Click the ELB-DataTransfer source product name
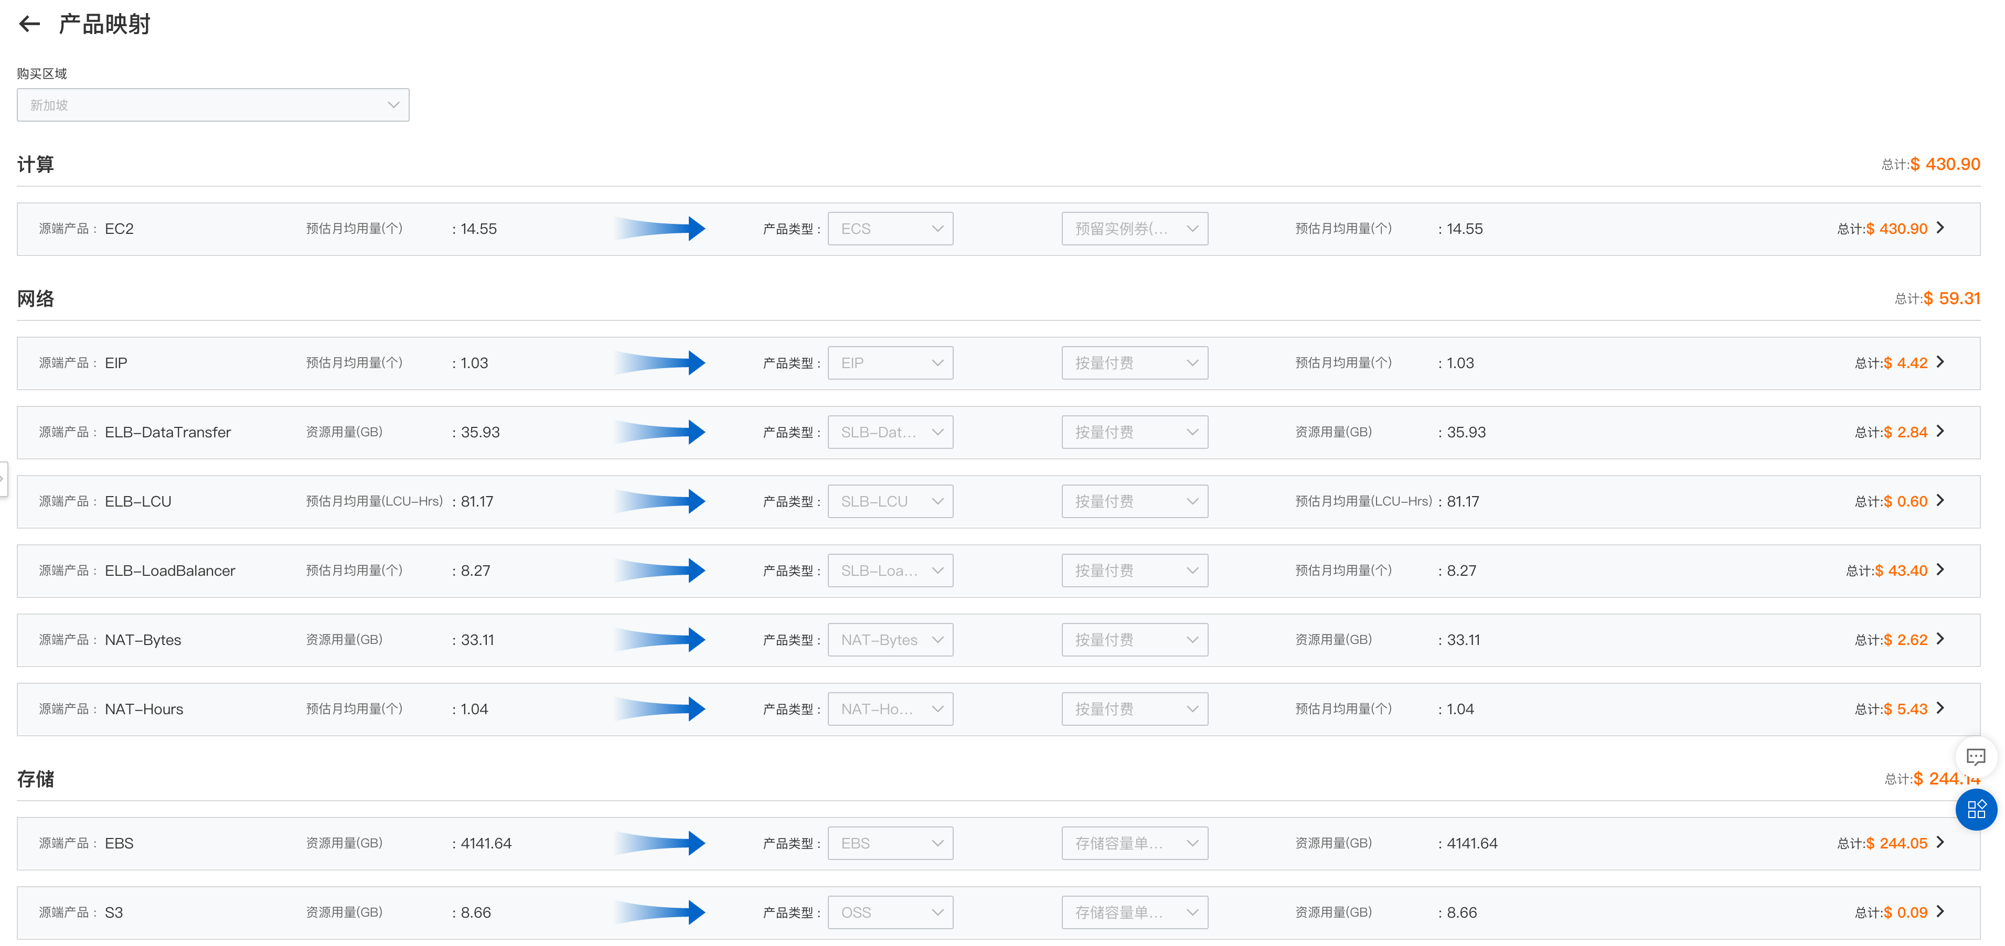This screenshot has height=946, width=2005. pyautogui.click(x=168, y=433)
